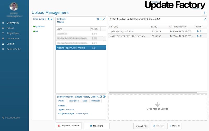Click the Update Factory logo

click(175, 5)
